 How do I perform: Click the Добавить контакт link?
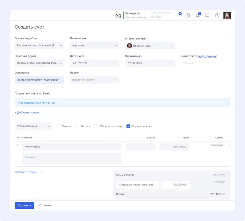[x=28, y=113]
